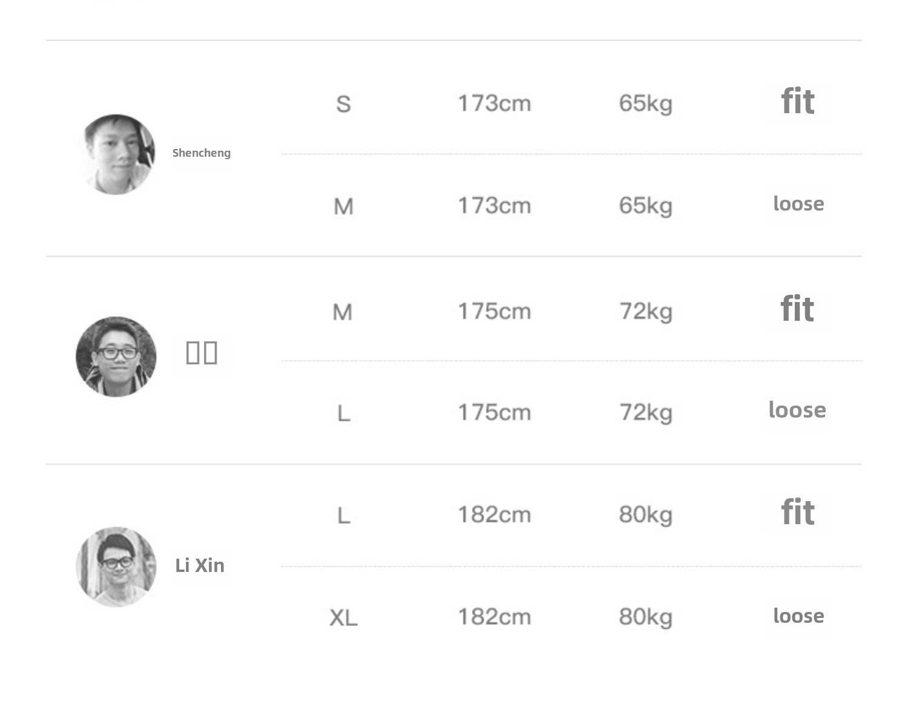Select size S in the chart
This screenshot has height=710, width=908.
pyautogui.click(x=343, y=104)
